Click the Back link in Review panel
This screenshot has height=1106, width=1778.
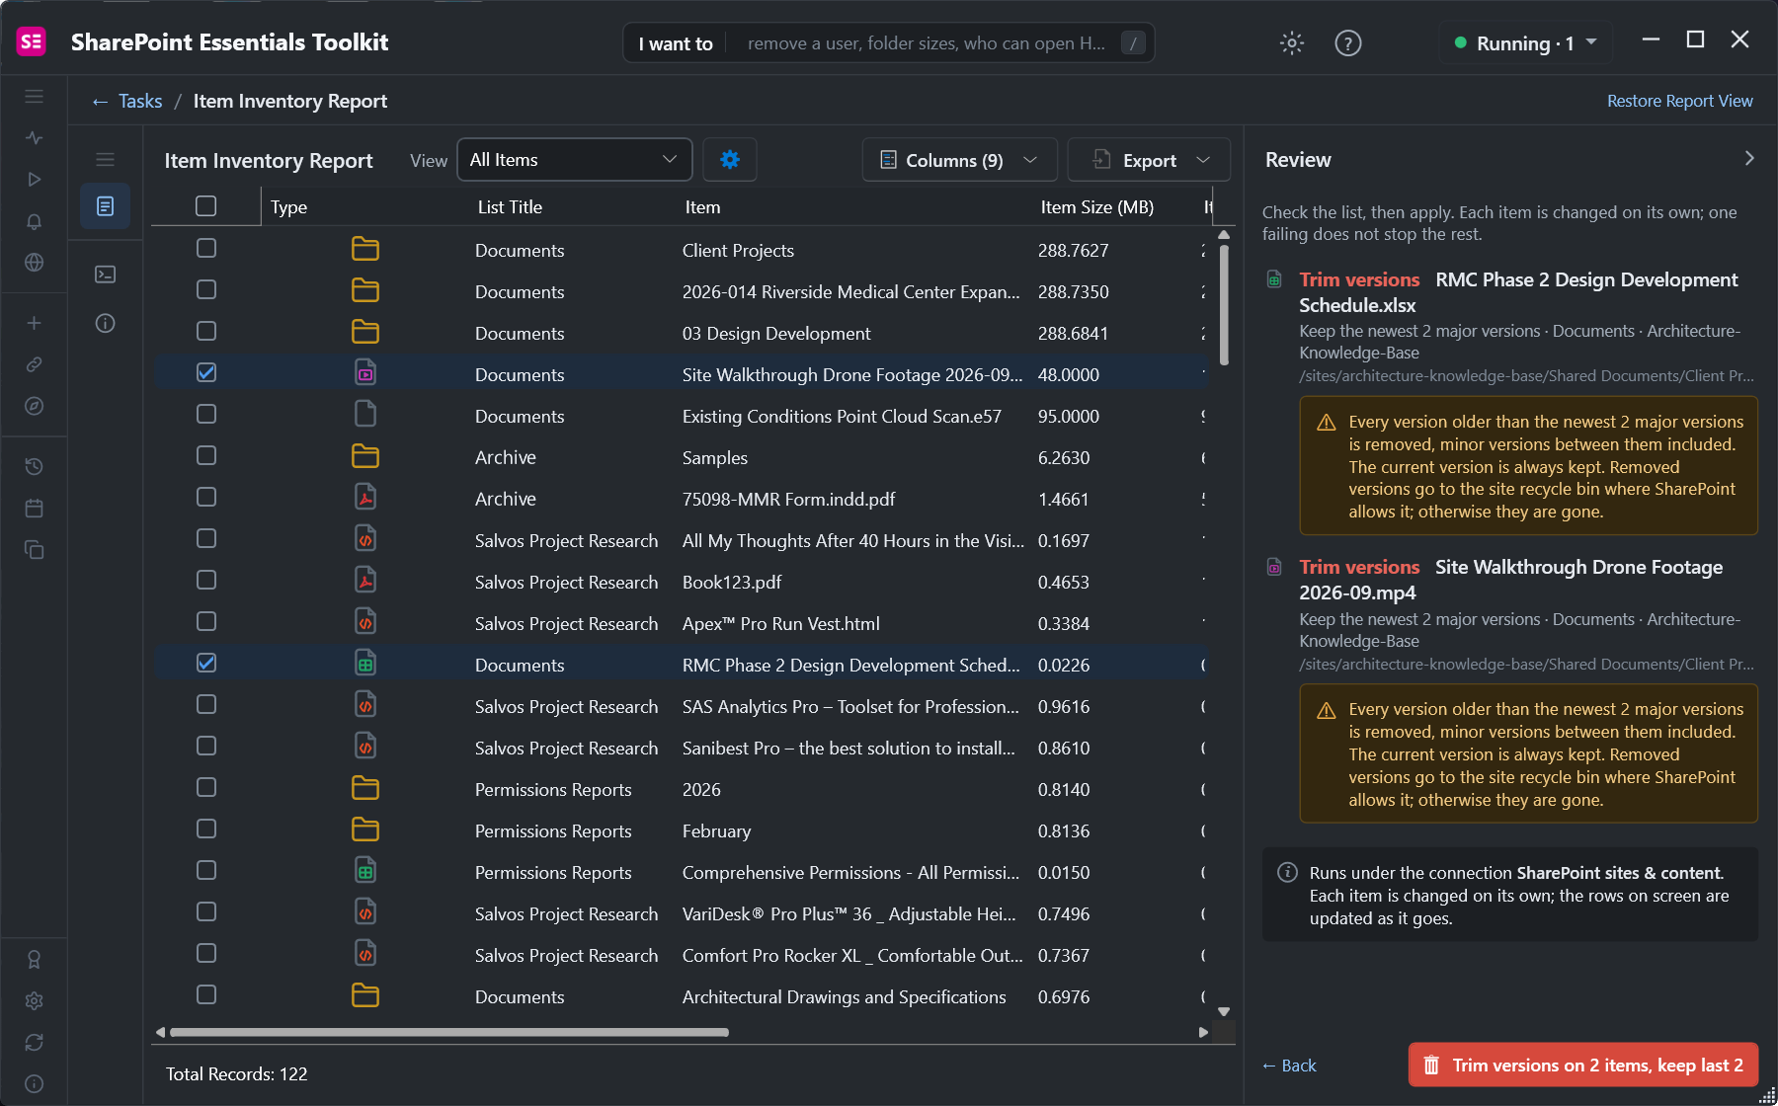(1289, 1066)
